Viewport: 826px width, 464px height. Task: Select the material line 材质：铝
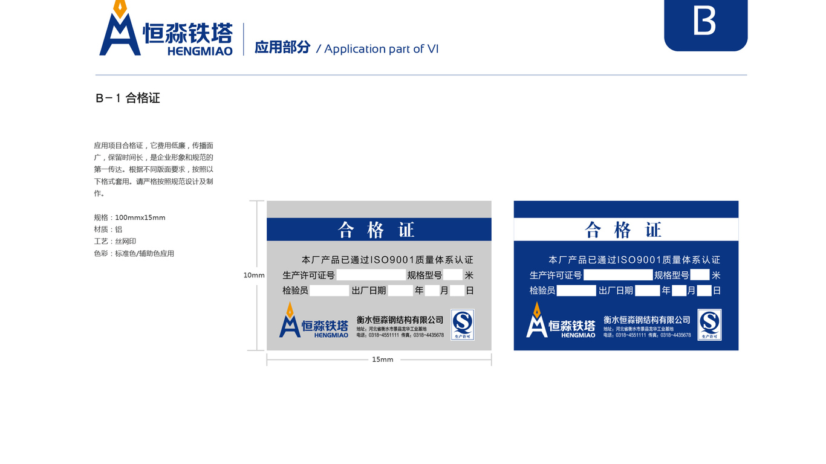pos(108,230)
